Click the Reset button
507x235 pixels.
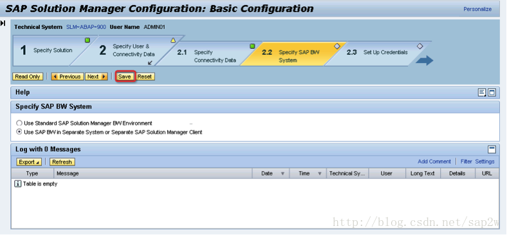pos(145,77)
